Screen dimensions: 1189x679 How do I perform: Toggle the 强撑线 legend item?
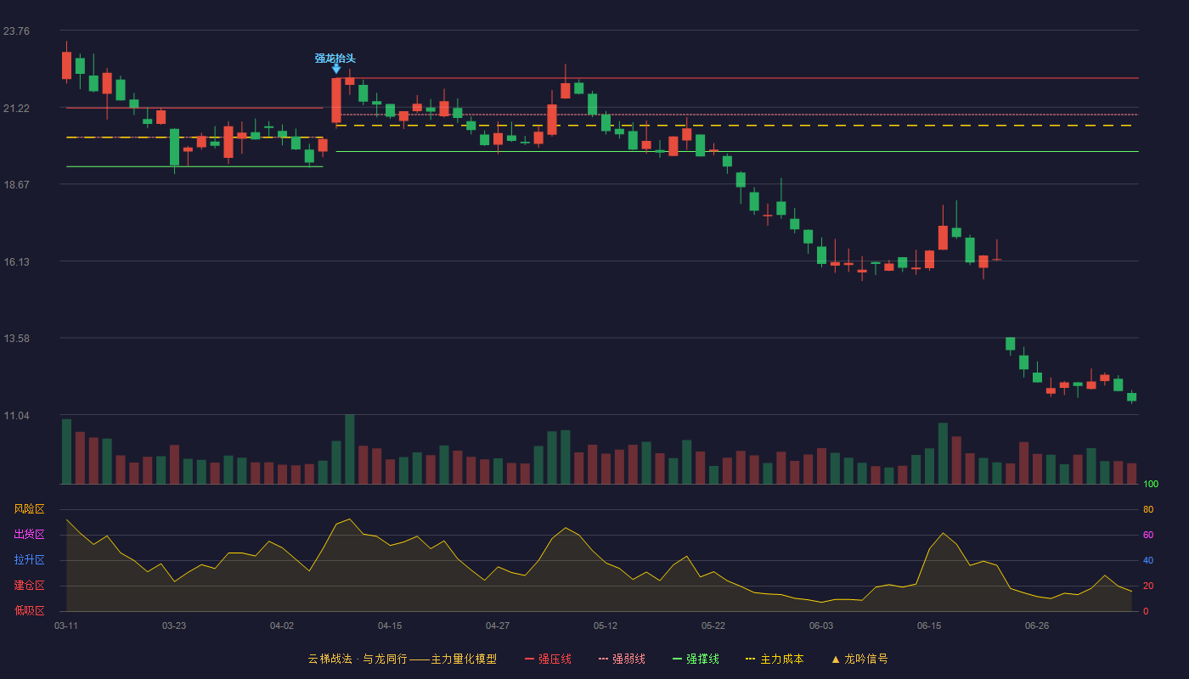click(x=696, y=659)
